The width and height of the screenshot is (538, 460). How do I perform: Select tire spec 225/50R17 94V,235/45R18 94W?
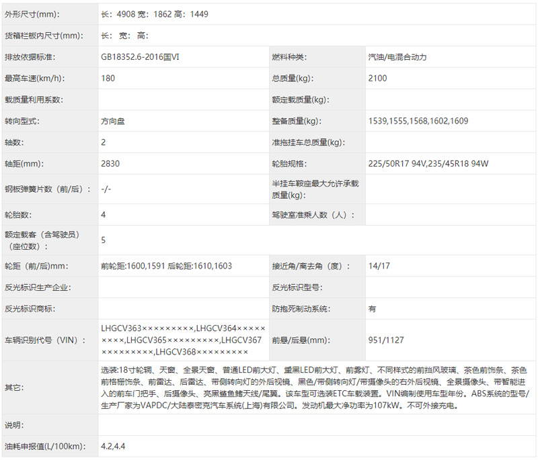click(x=428, y=164)
